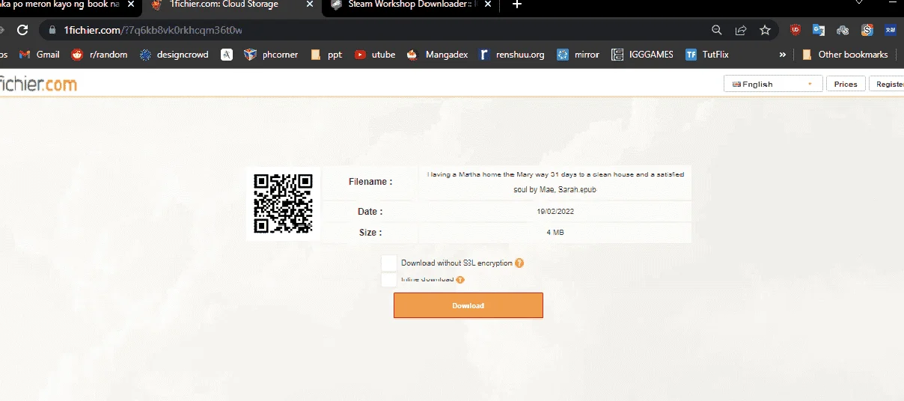Open a new tab with plus button

(x=516, y=4)
